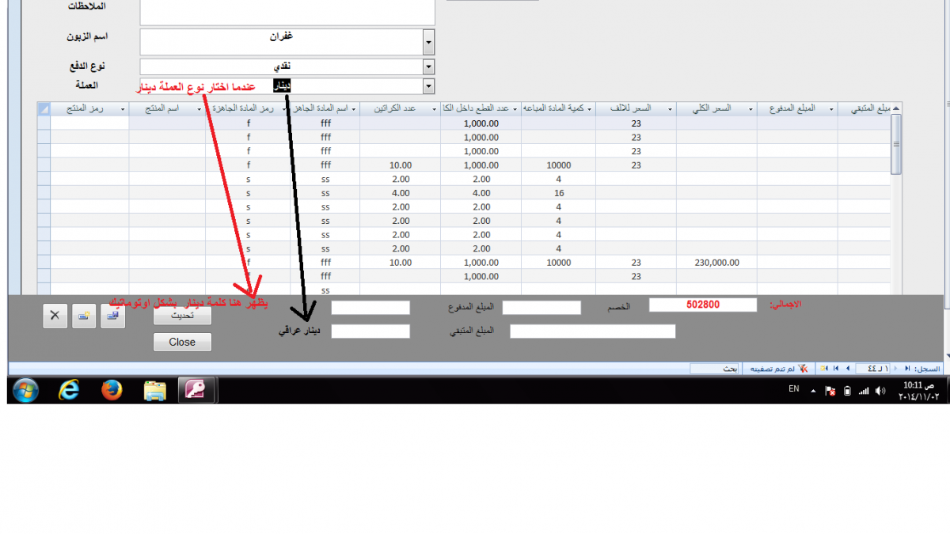
Task: Open the Windows Explorer folder icon
Action: [154, 389]
